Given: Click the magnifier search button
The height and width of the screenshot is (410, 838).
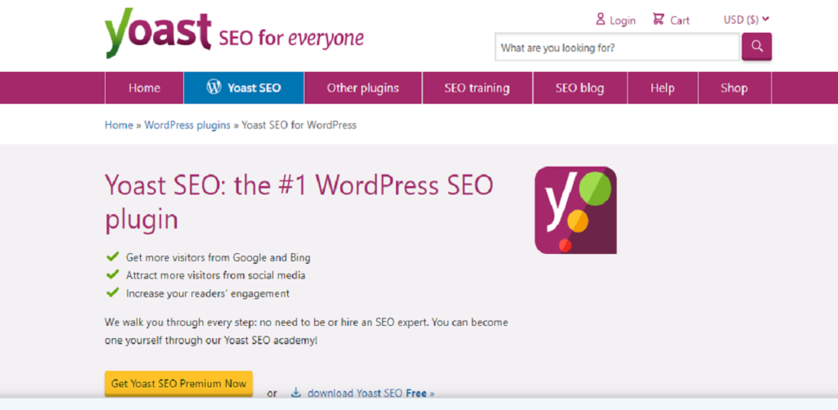Looking at the screenshot, I should [x=757, y=47].
